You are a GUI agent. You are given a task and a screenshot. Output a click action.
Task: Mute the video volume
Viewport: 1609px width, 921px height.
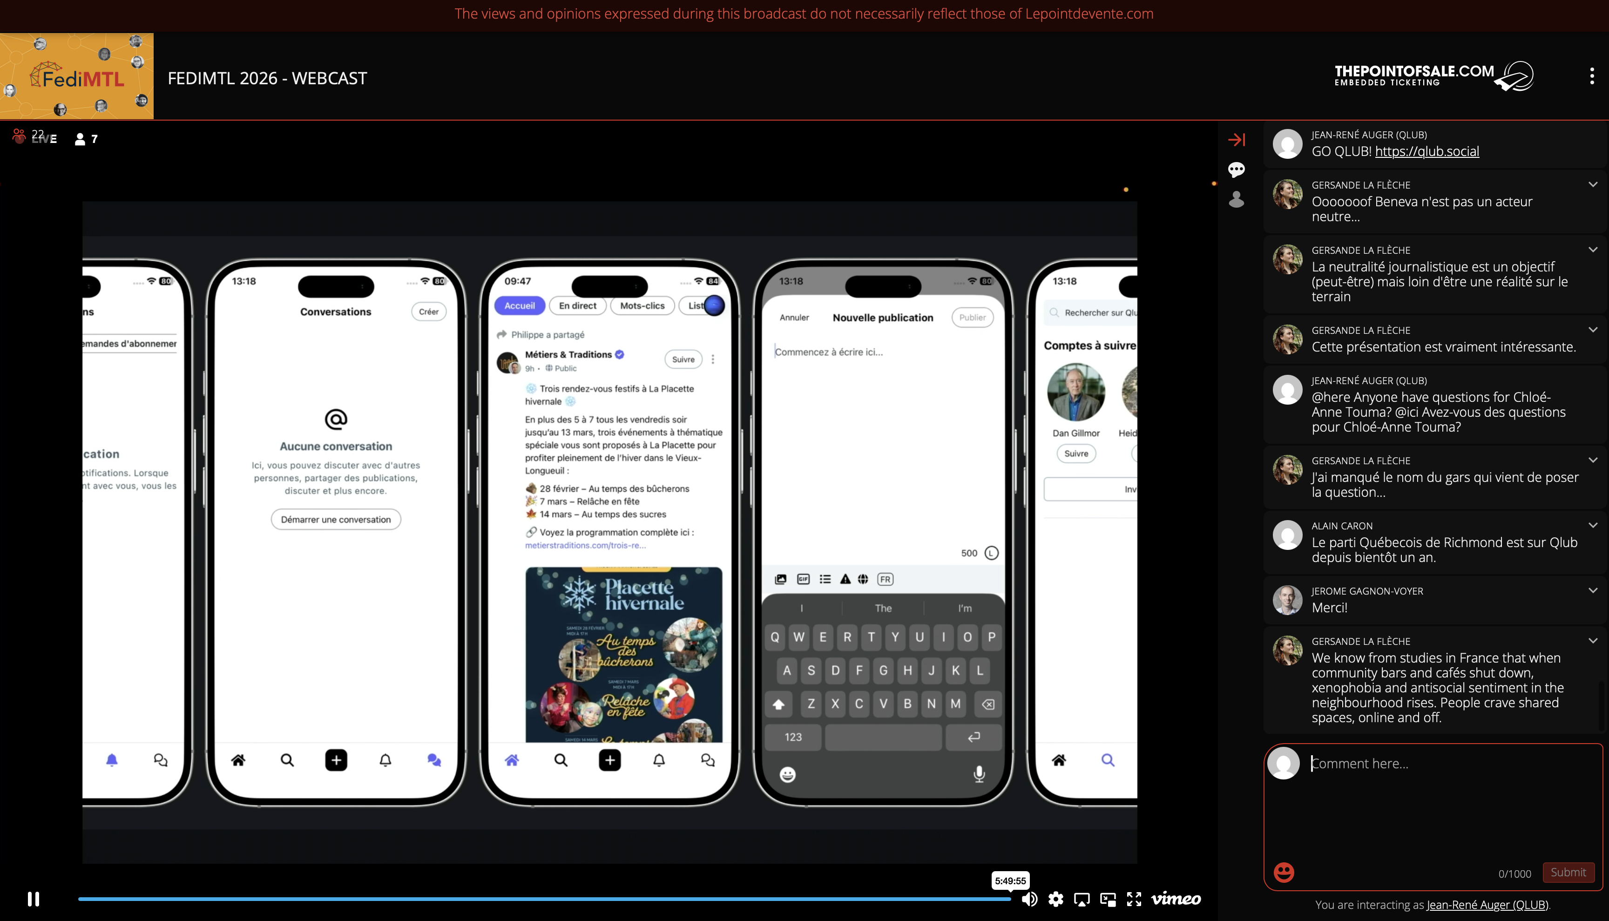1029,899
